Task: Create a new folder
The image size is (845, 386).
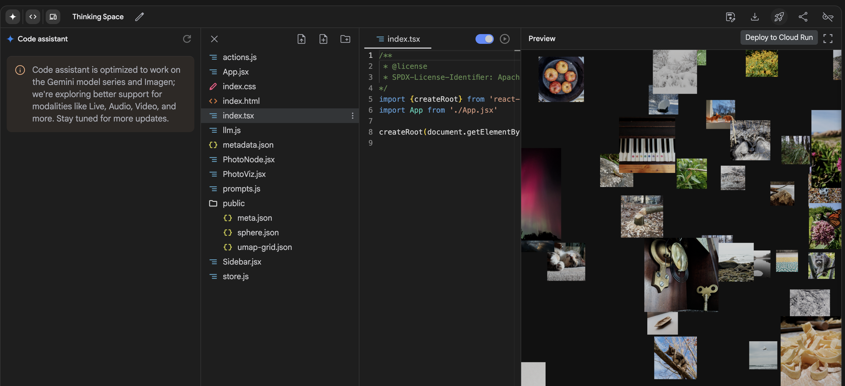Action: coord(345,39)
